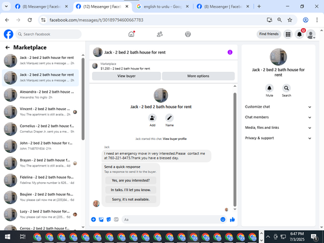Choose a sticker in composer
This screenshot has height=243, width=324.
pyautogui.click(x=109, y=220)
